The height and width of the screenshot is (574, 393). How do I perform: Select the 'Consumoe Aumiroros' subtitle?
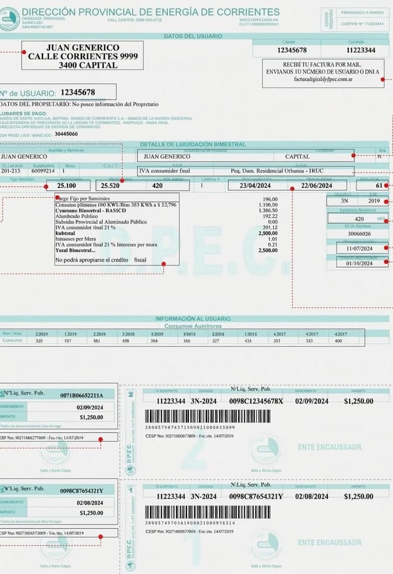point(193,326)
